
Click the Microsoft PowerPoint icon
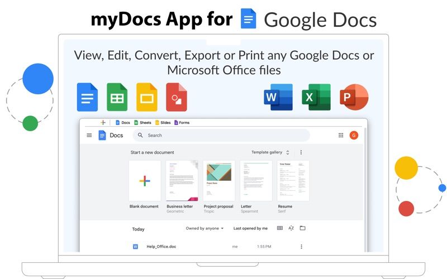click(354, 97)
